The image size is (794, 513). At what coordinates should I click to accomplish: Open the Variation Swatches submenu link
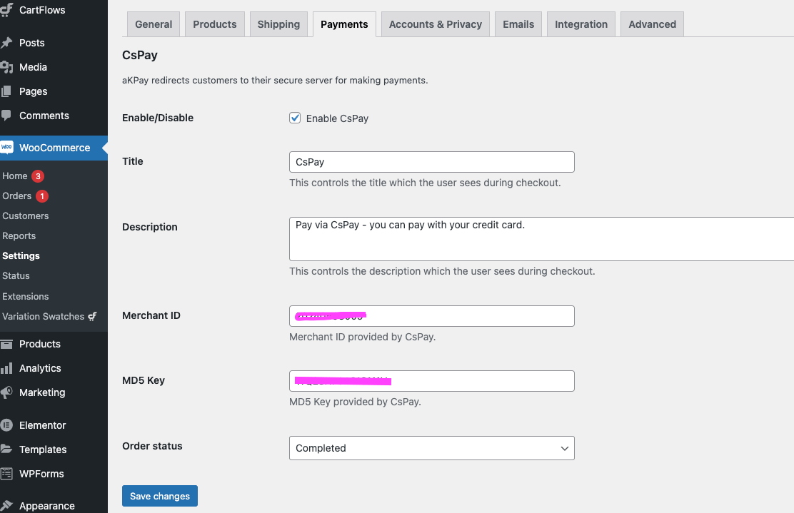pos(43,317)
